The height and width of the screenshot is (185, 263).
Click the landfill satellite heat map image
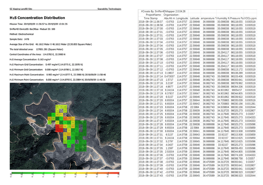coord(65,126)
